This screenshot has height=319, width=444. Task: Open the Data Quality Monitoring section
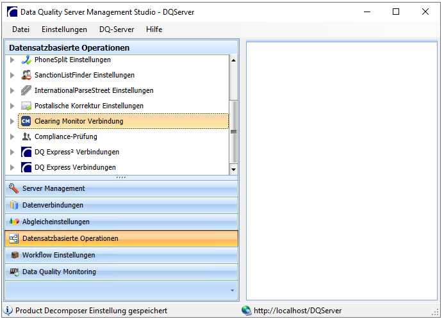[122, 272]
